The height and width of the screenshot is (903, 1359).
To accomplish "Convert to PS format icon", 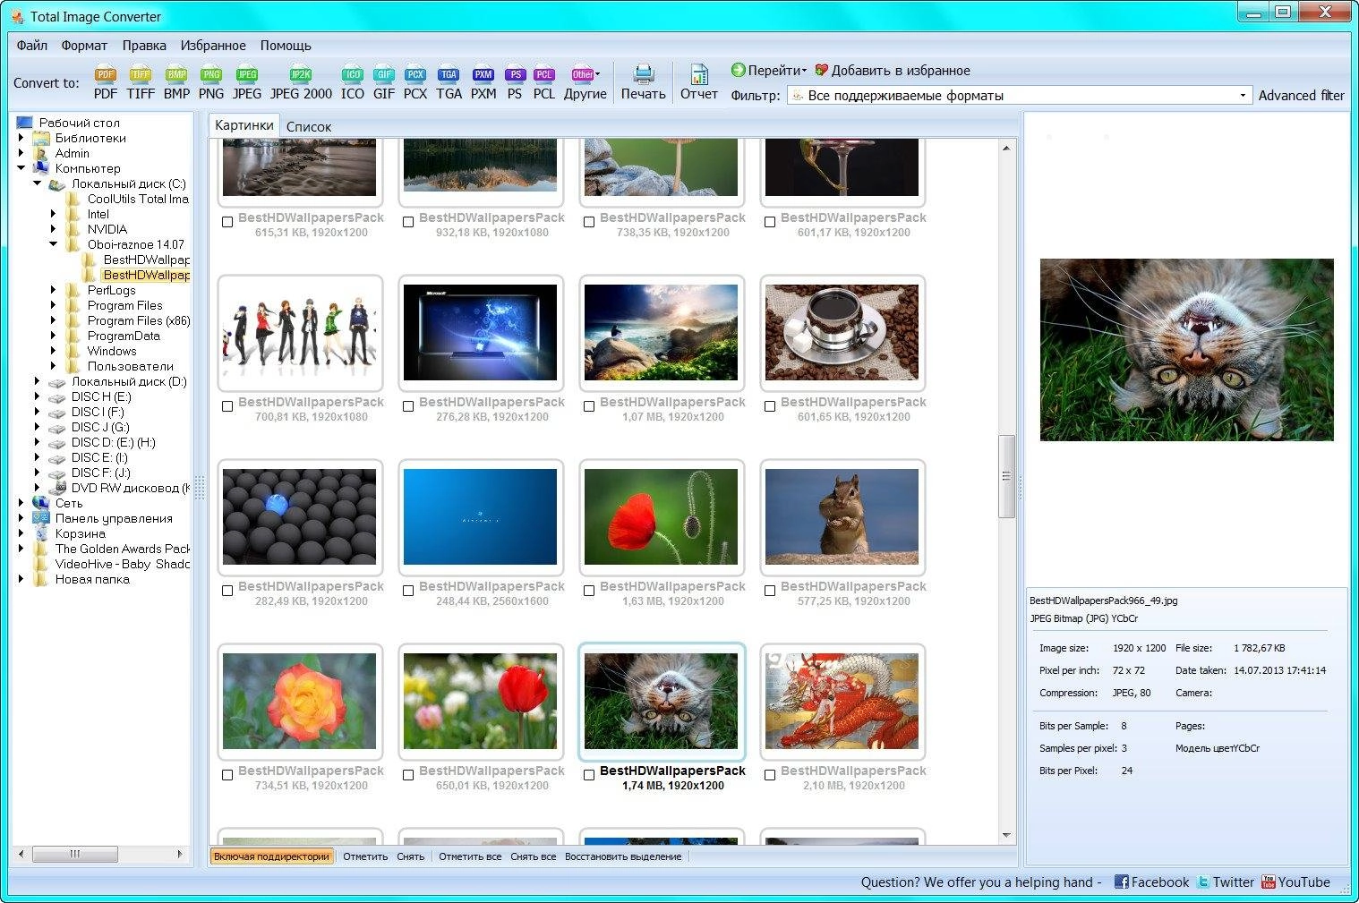I will pyautogui.click(x=515, y=76).
